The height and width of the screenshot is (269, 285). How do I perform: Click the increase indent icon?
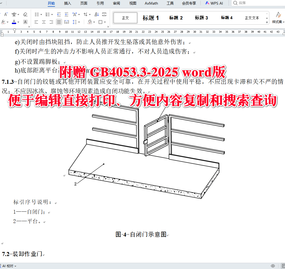[67, 14]
